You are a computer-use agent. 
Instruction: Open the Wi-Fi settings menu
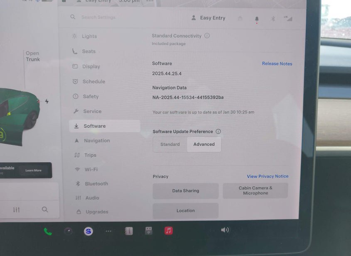pyautogui.click(x=86, y=169)
